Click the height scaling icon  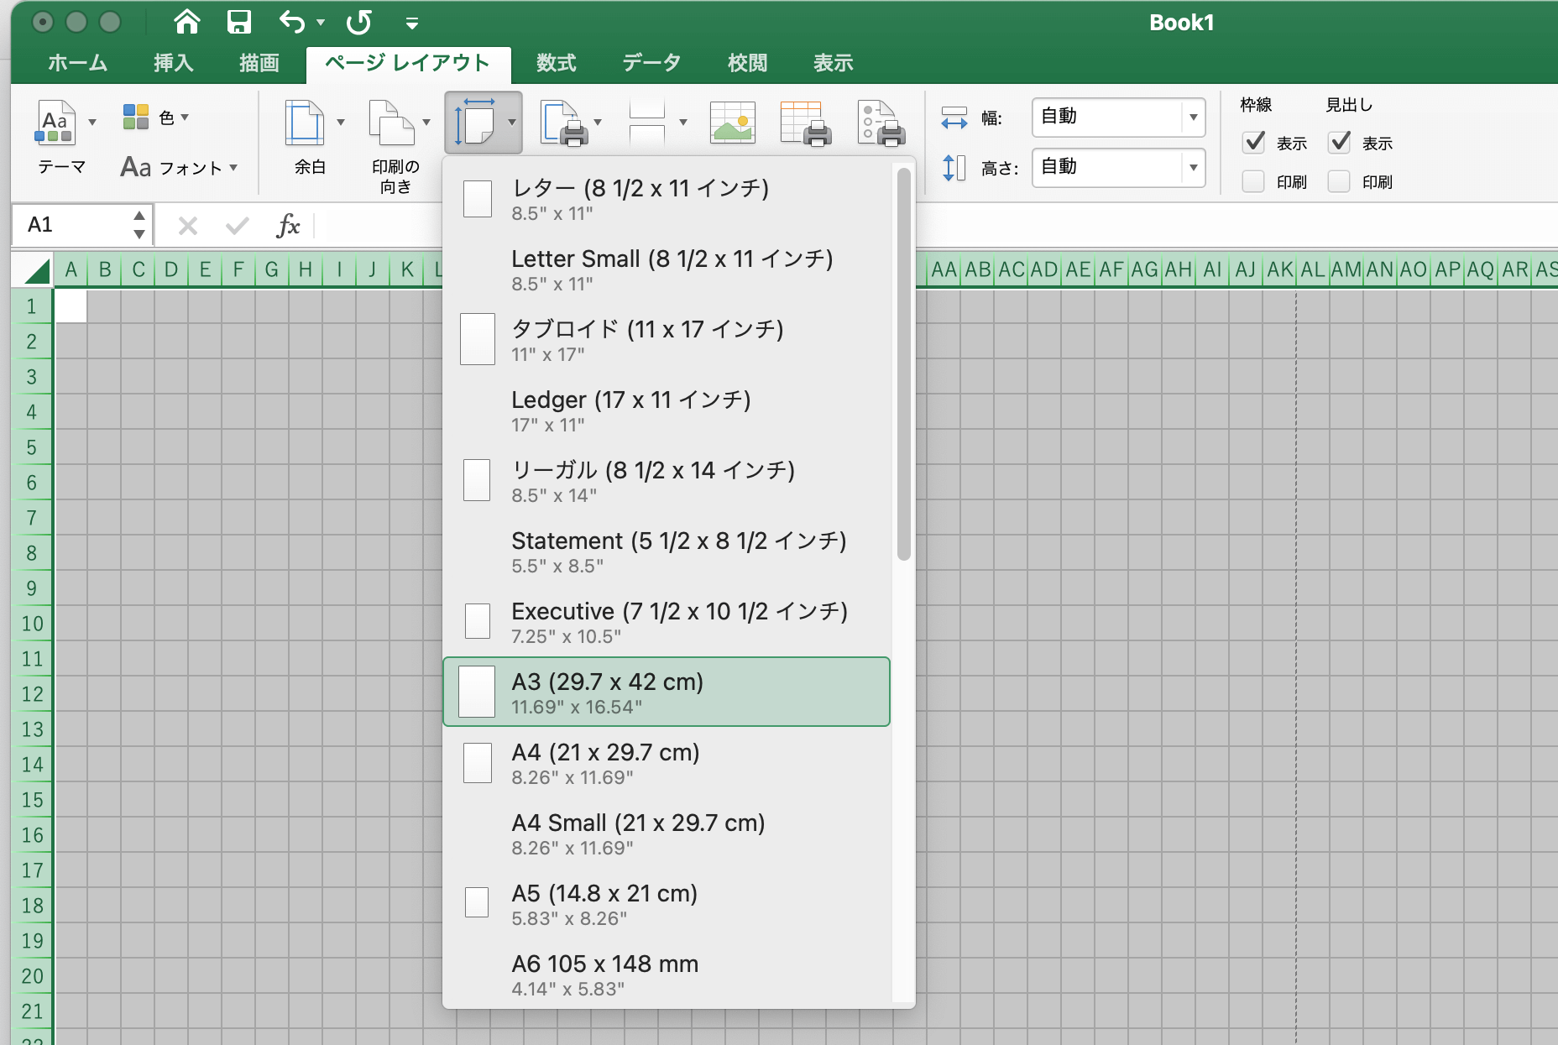point(954,168)
